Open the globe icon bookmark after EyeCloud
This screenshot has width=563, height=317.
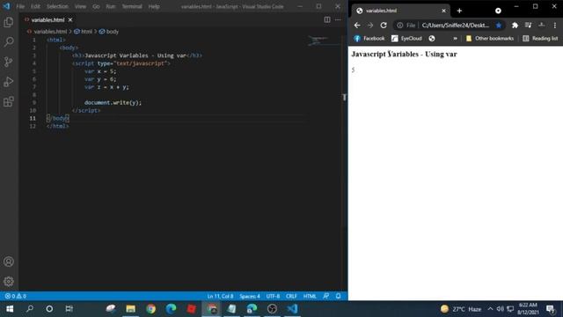click(432, 39)
